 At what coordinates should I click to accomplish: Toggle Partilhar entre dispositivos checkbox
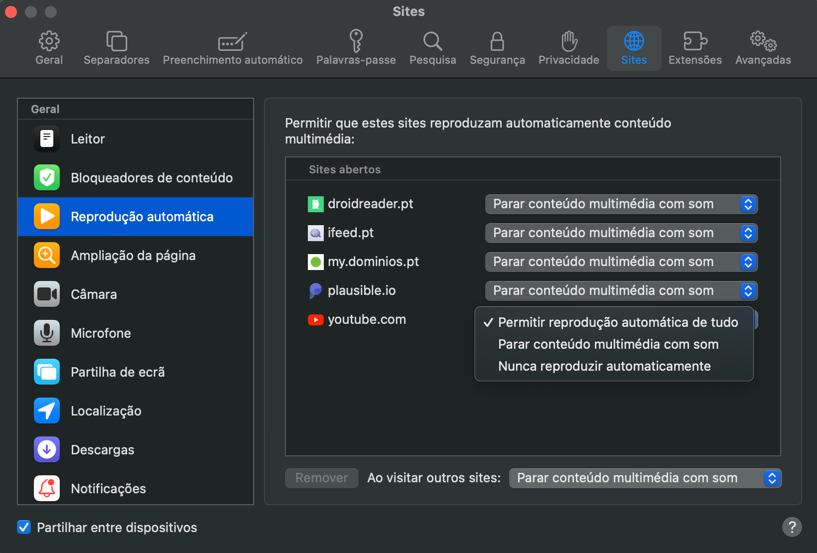(24, 527)
